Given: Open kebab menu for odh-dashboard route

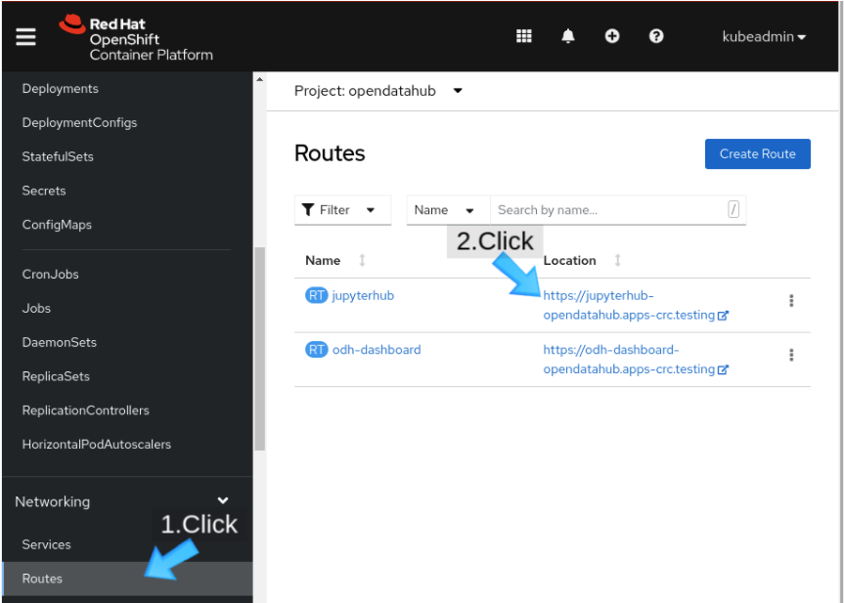Looking at the screenshot, I should (x=791, y=355).
